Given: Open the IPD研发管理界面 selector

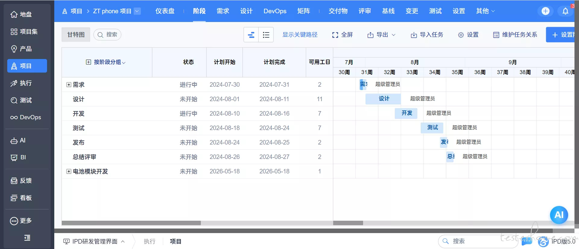Looking at the screenshot, I should (x=94, y=241).
